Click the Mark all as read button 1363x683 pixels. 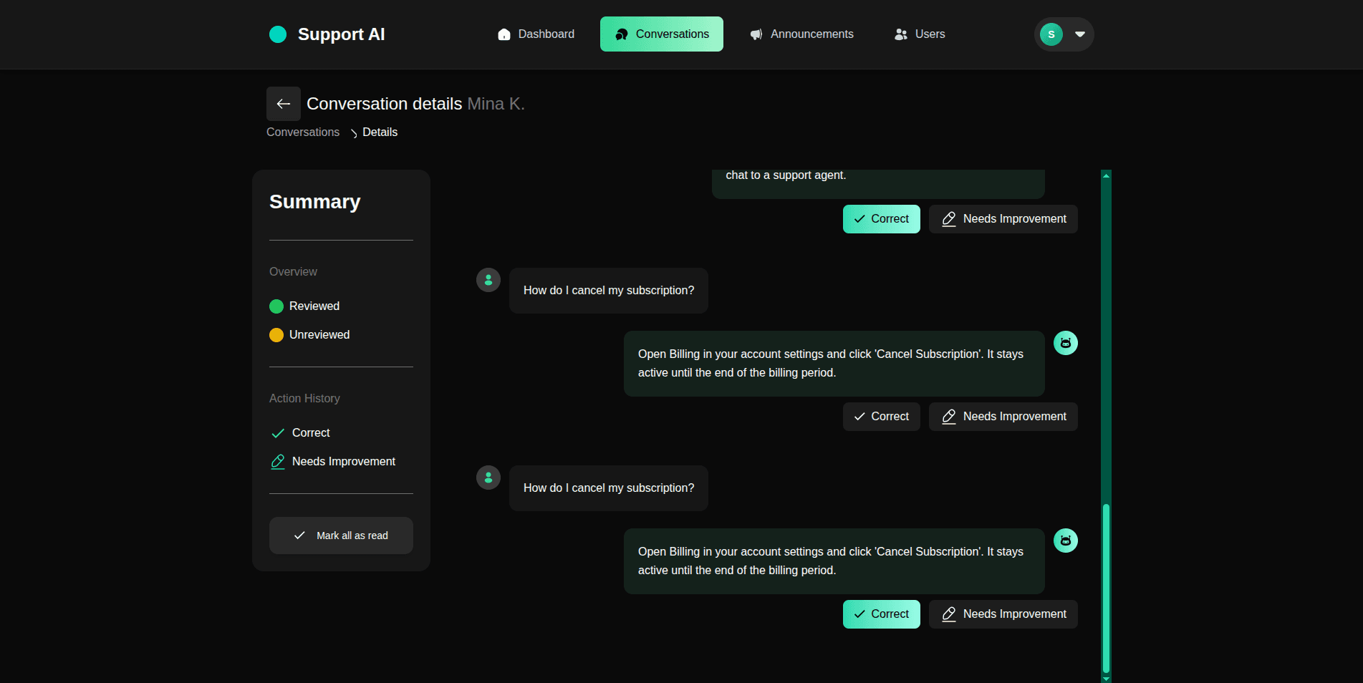point(341,536)
